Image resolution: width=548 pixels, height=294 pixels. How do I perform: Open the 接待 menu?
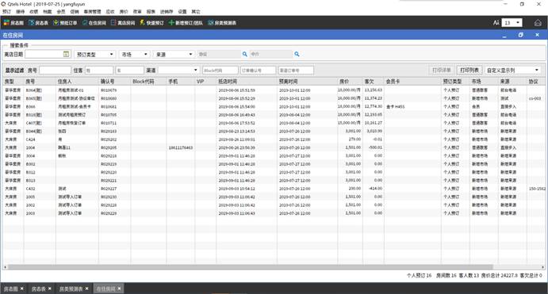21,12
